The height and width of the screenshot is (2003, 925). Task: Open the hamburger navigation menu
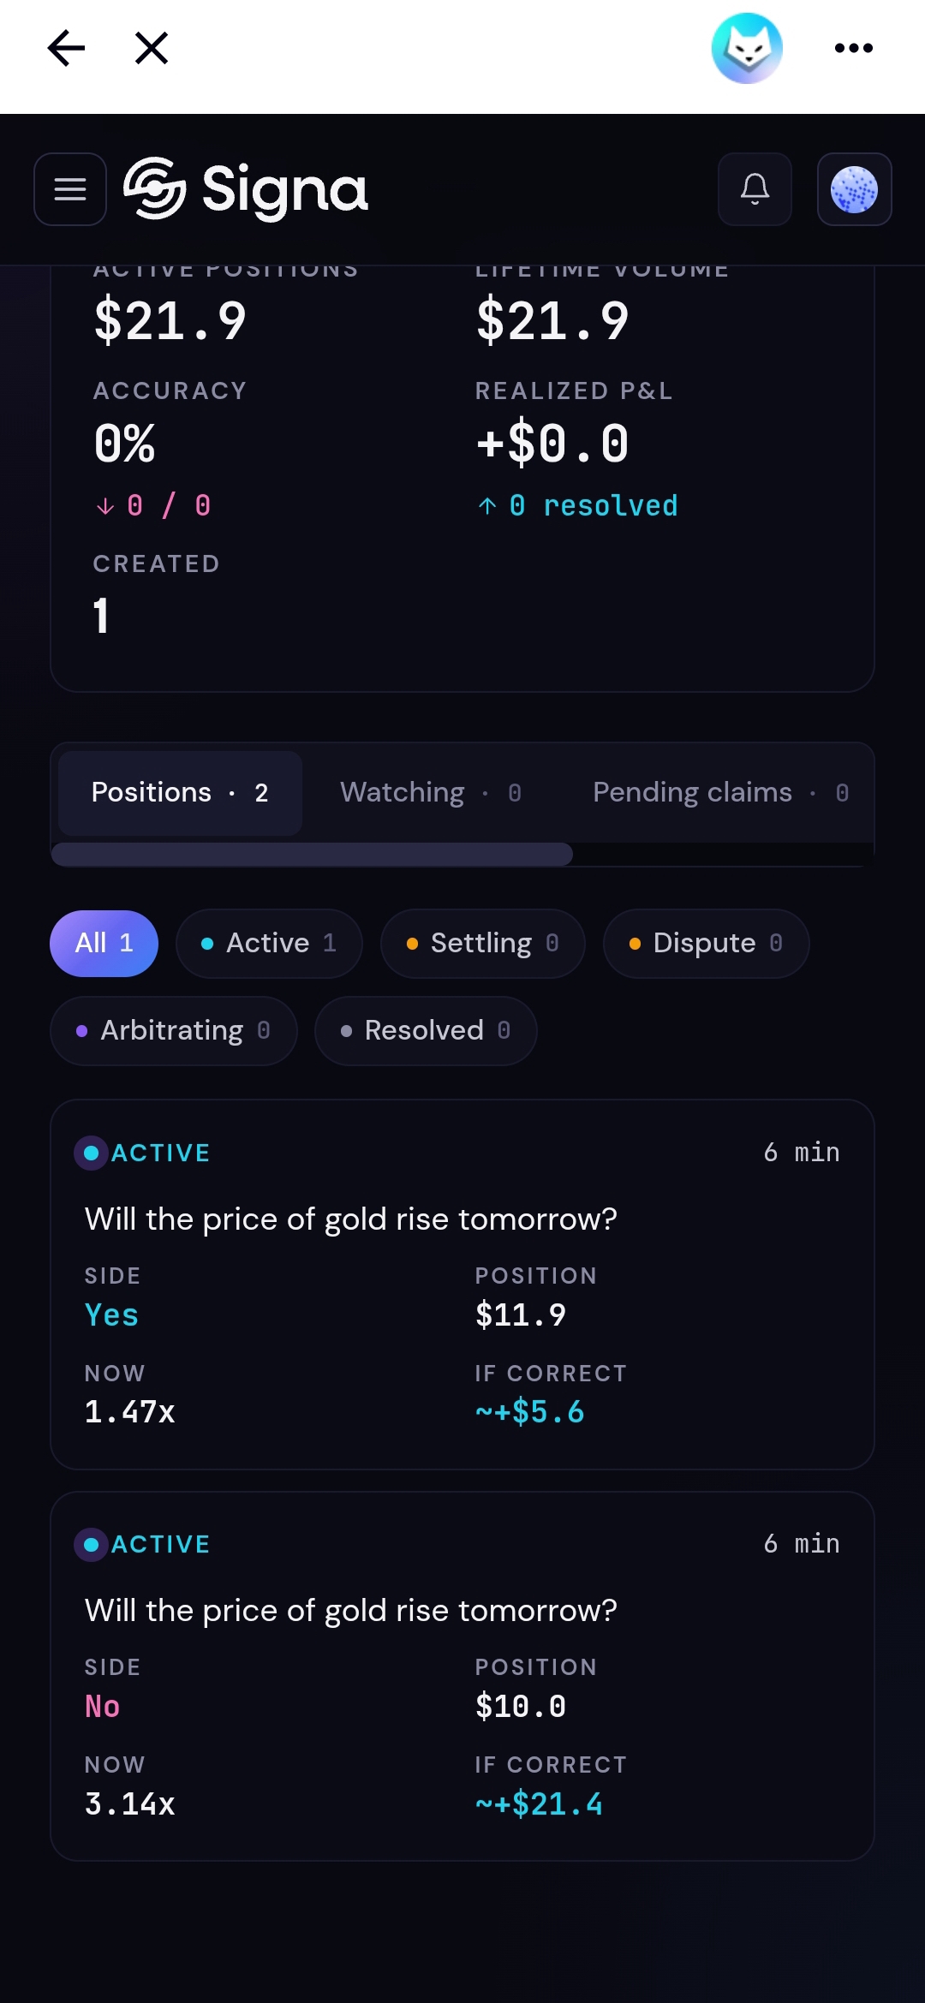(x=70, y=189)
